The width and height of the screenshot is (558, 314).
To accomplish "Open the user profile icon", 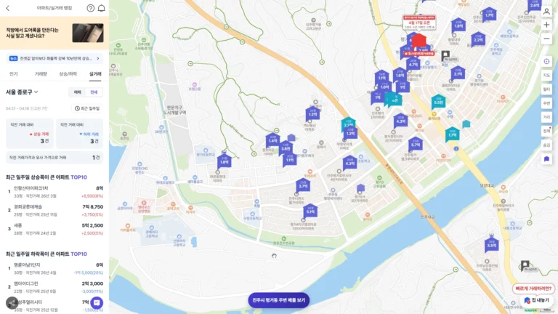I will (x=546, y=11).
